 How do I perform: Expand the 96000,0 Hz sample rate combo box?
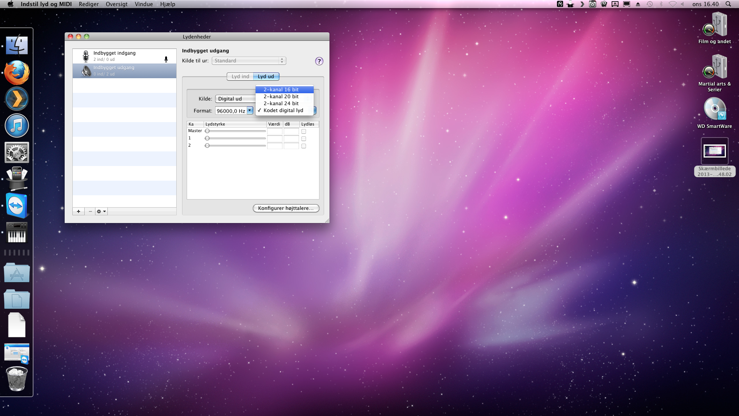click(250, 111)
